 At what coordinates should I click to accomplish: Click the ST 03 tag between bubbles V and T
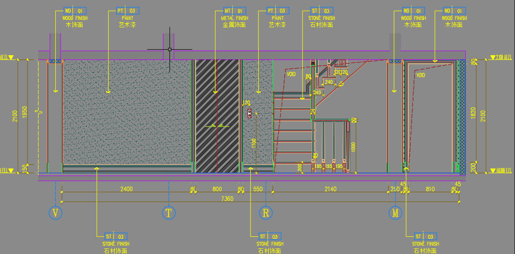click(116, 236)
